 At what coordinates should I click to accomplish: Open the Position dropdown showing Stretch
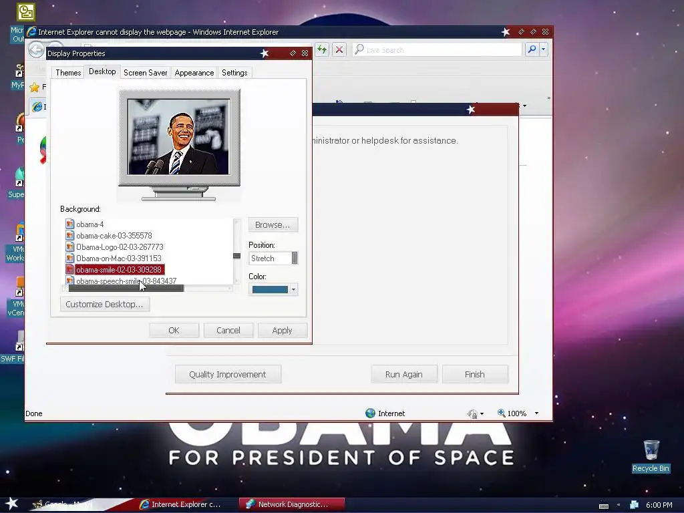tap(273, 259)
